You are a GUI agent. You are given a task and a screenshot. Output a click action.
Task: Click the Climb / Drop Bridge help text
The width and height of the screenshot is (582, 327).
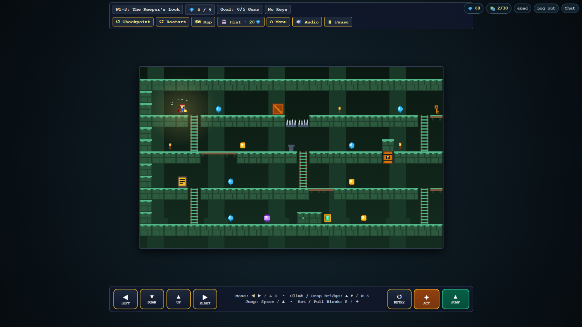[x=329, y=296]
